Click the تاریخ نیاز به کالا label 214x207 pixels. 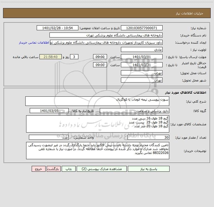click(83, 111)
